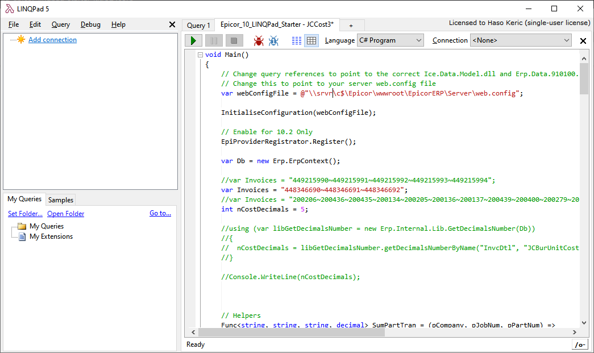Click the horizontal scroll right arrow

tap(574, 332)
